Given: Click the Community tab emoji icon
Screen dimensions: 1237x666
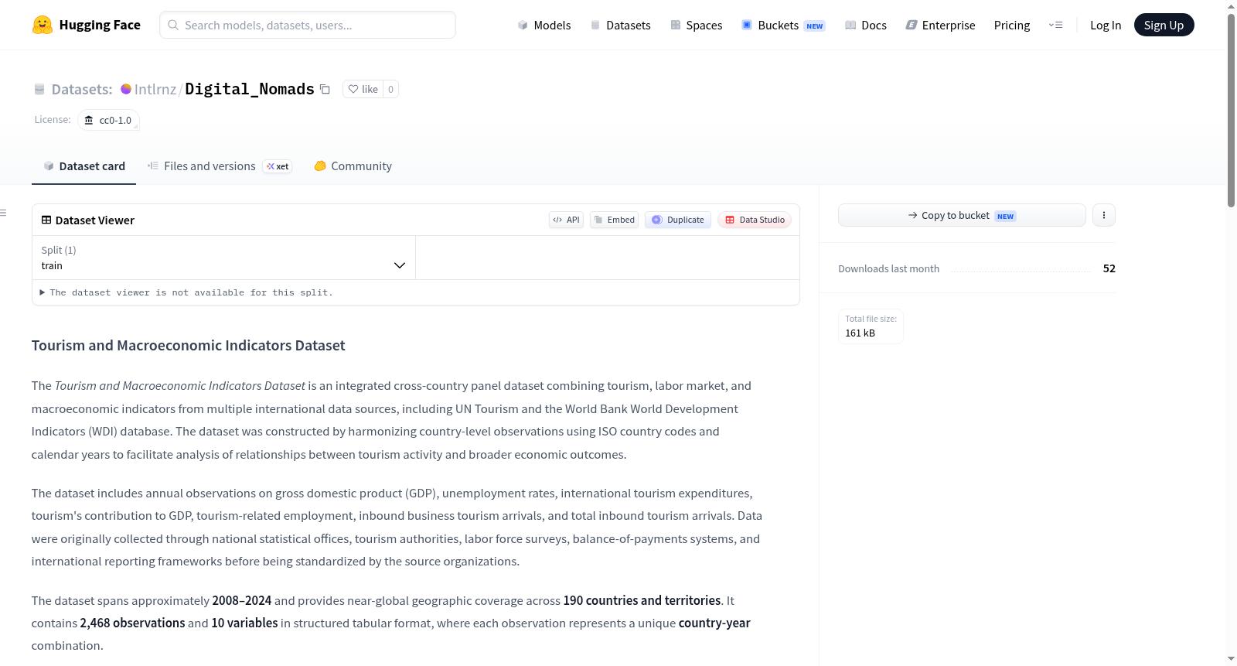Looking at the screenshot, I should coord(320,166).
